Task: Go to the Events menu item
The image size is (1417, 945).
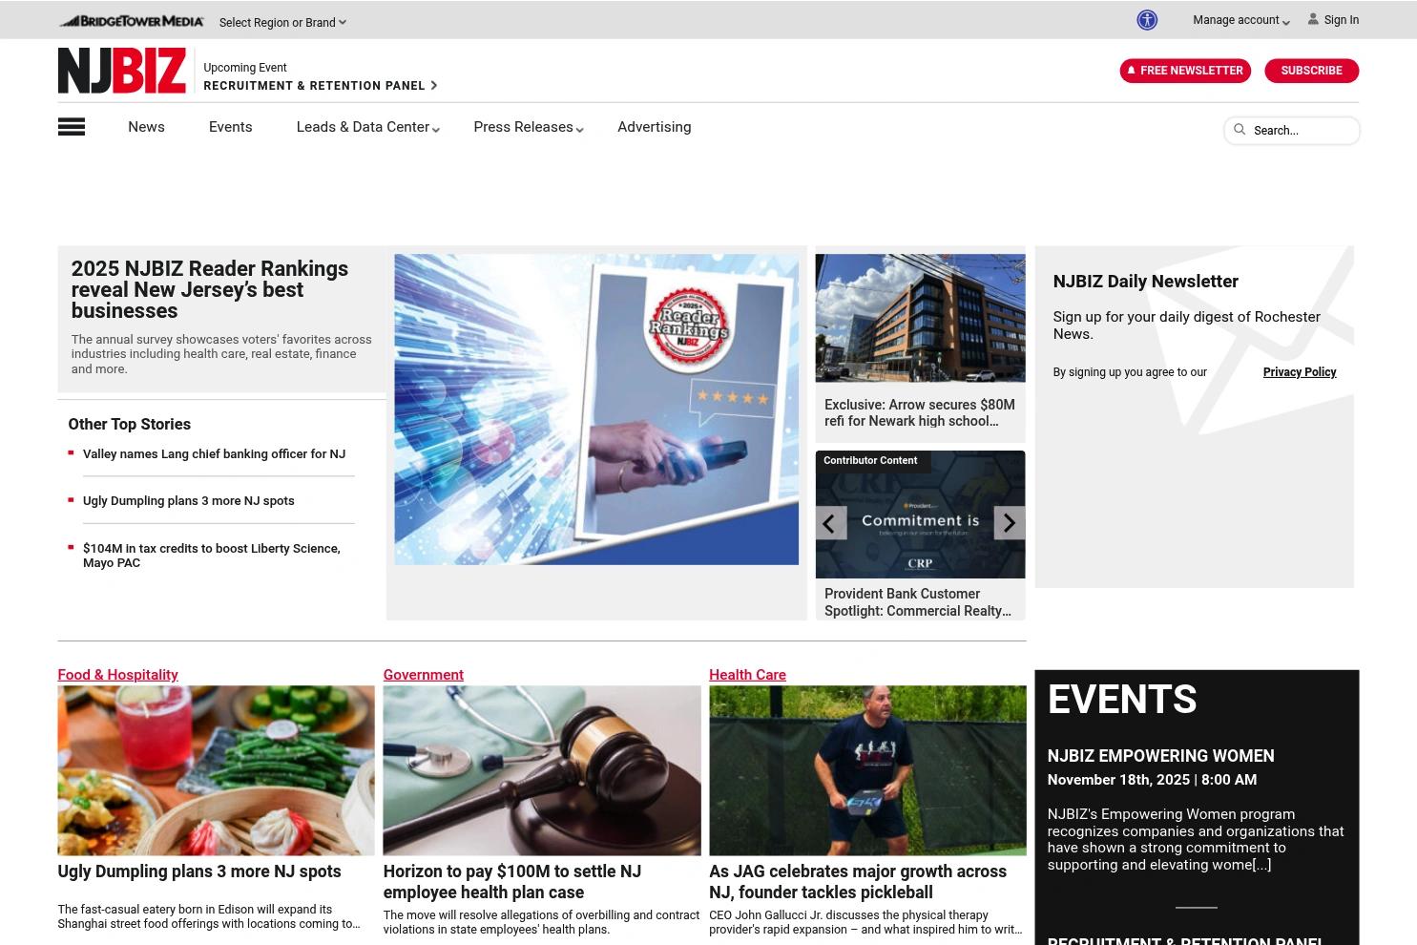Action: pos(230,127)
